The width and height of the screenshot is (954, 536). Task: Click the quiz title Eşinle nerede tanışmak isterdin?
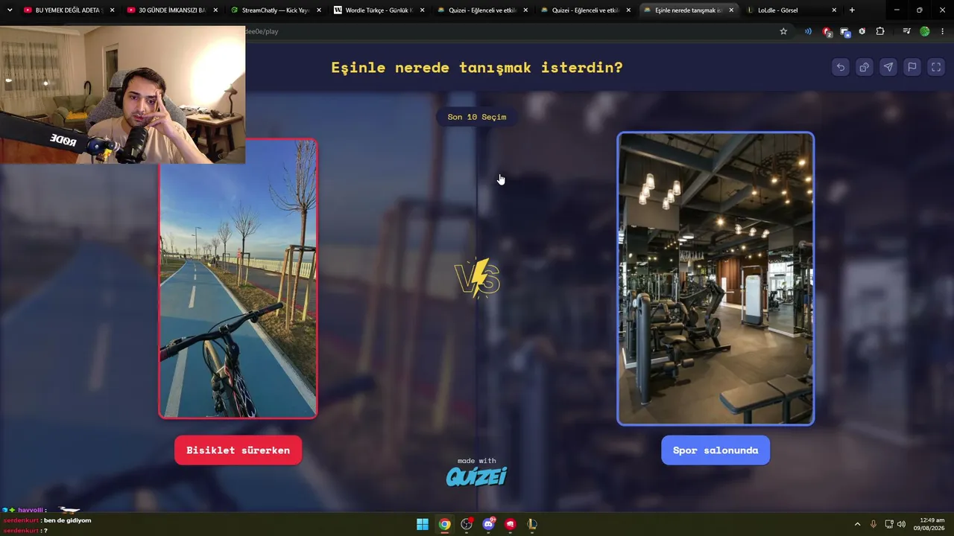point(477,68)
